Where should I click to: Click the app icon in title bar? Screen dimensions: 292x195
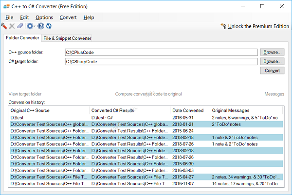6,6
